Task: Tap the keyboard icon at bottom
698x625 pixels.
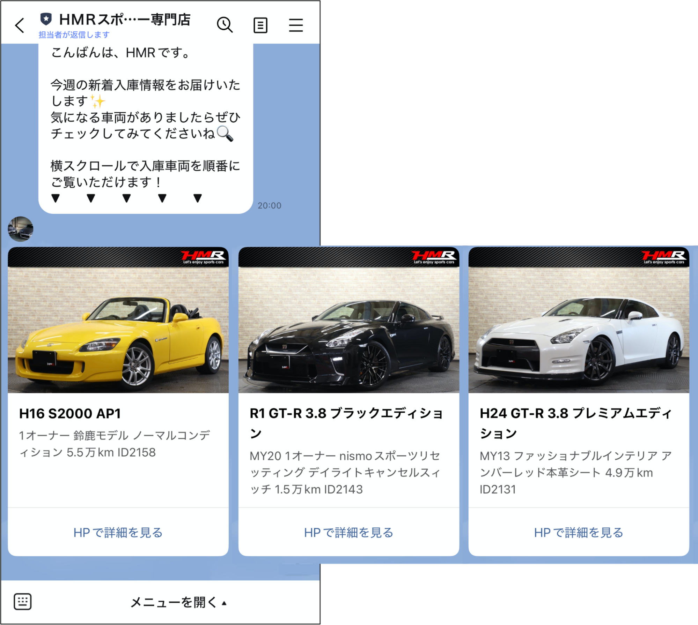Action: click(23, 602)
